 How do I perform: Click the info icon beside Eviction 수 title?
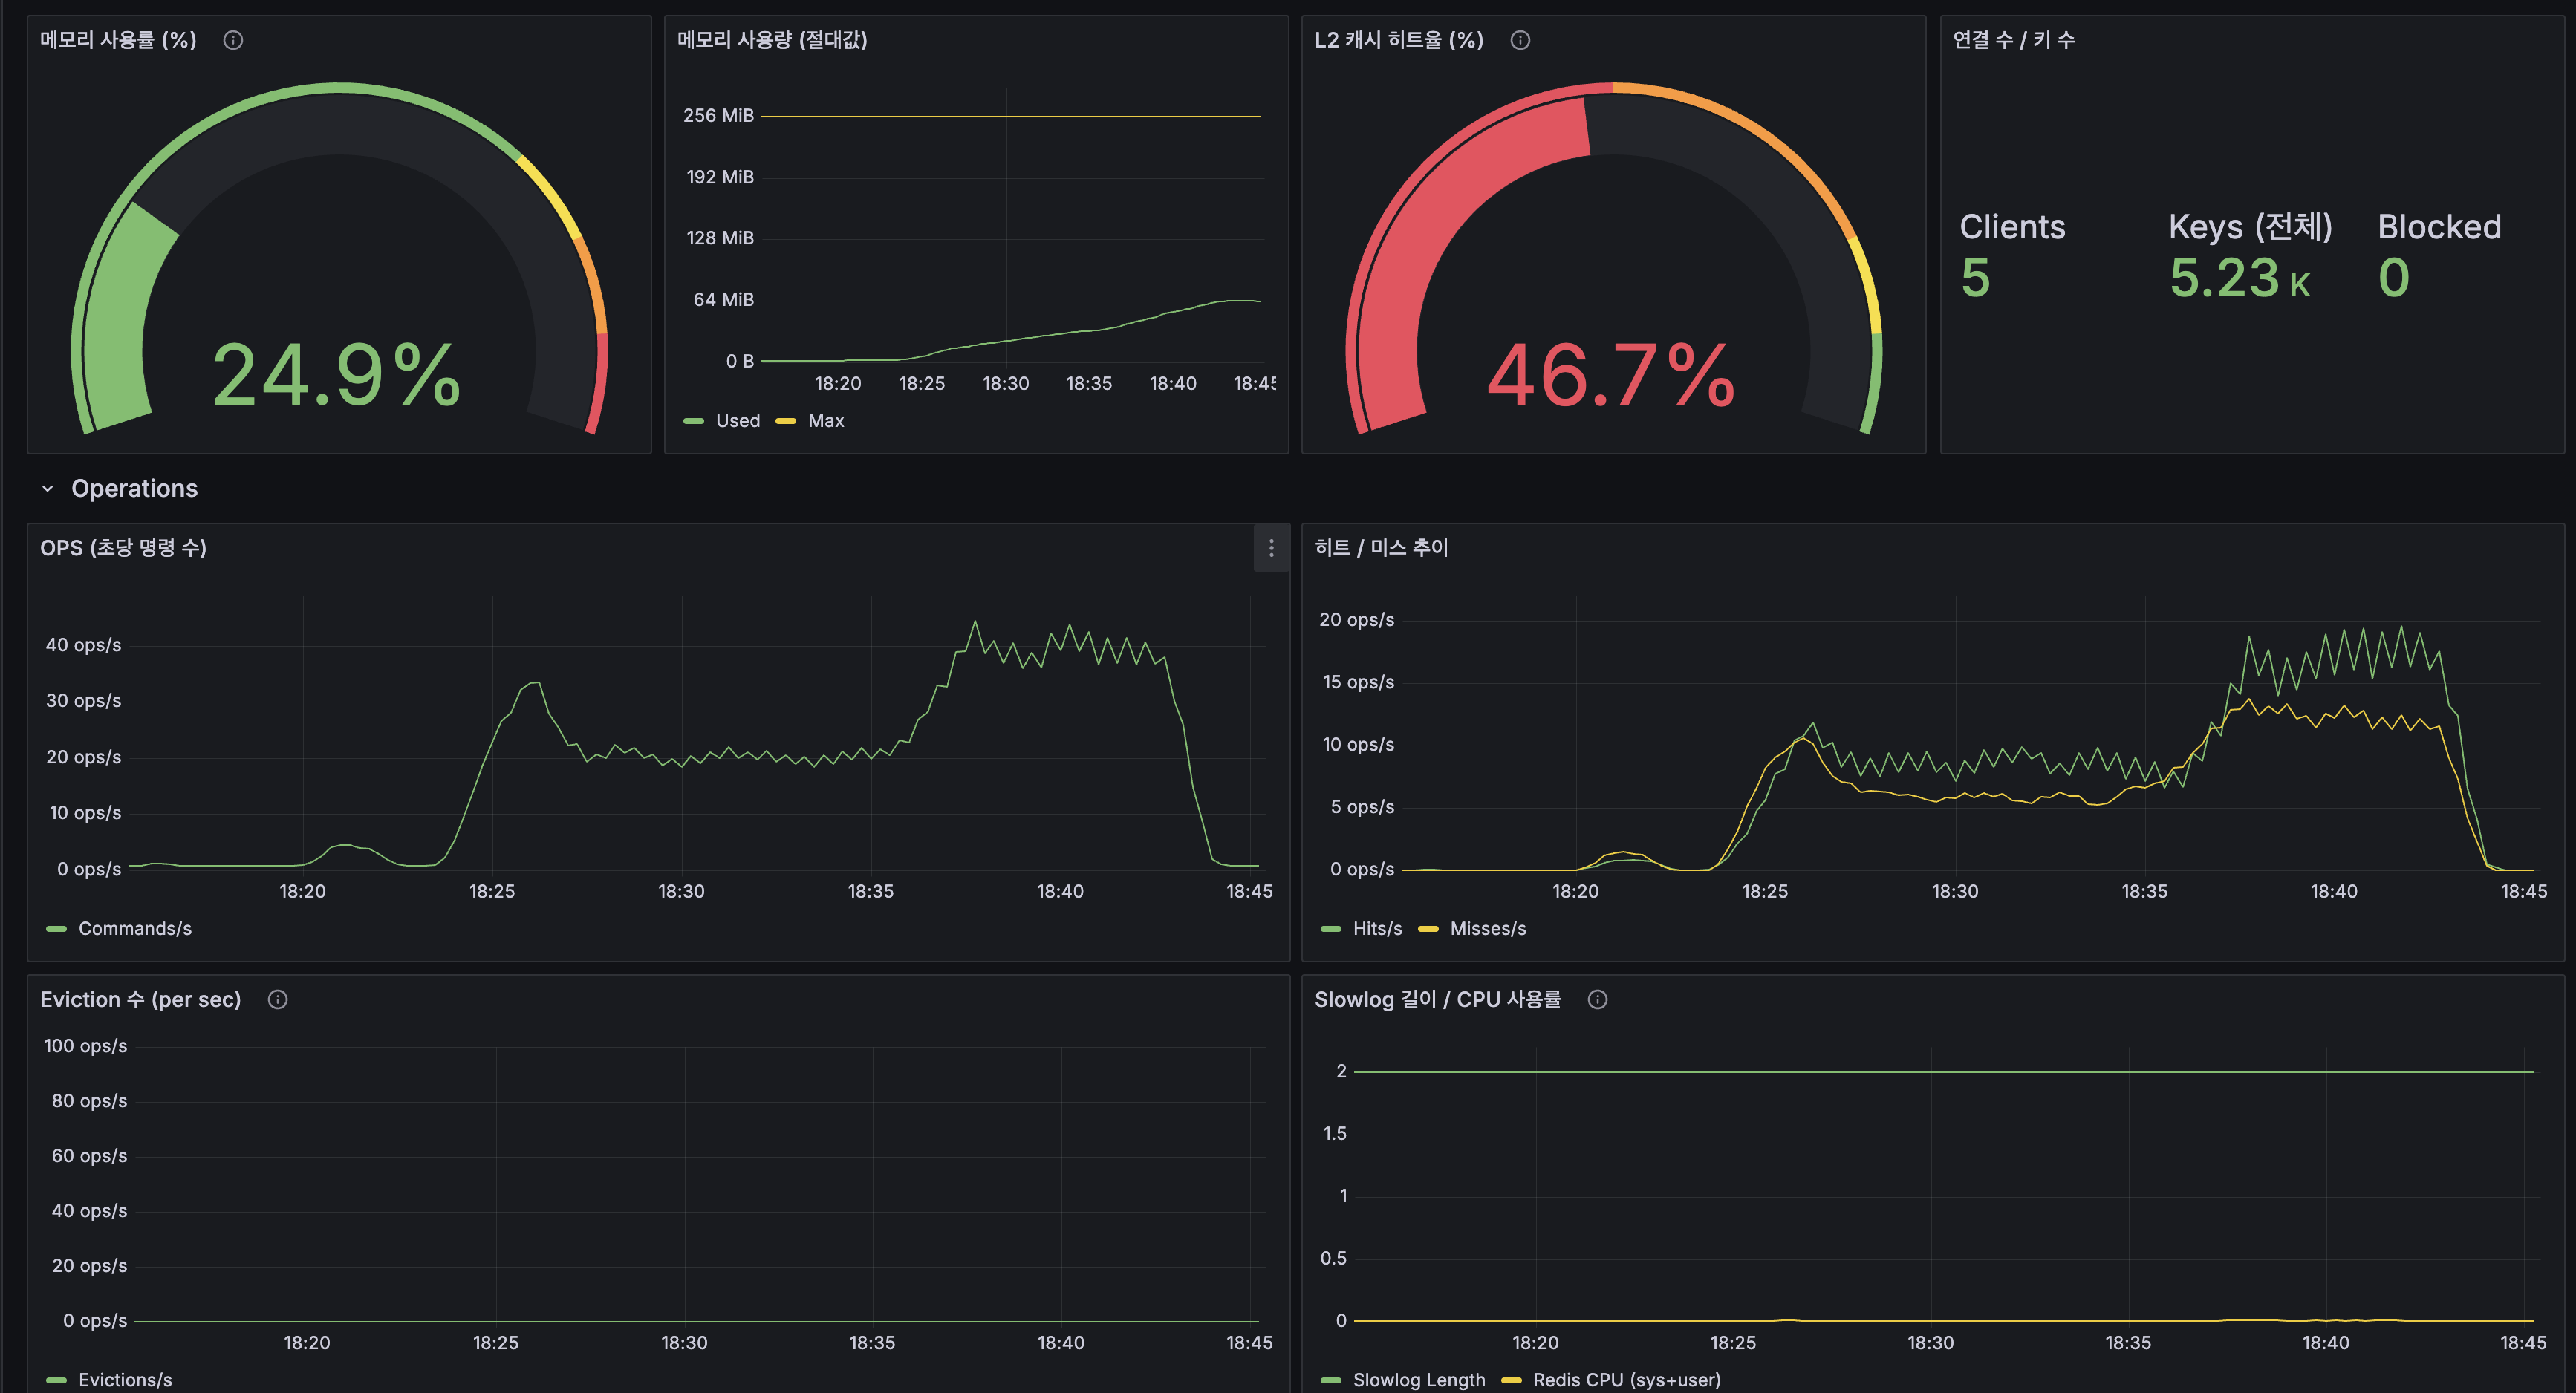point(278,999)
